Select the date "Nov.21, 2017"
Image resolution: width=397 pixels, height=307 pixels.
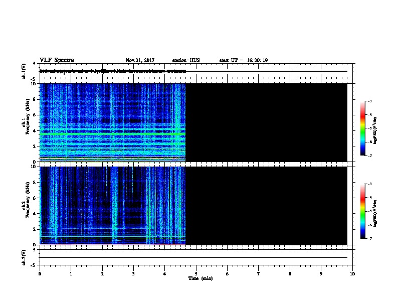coord(140,60)
